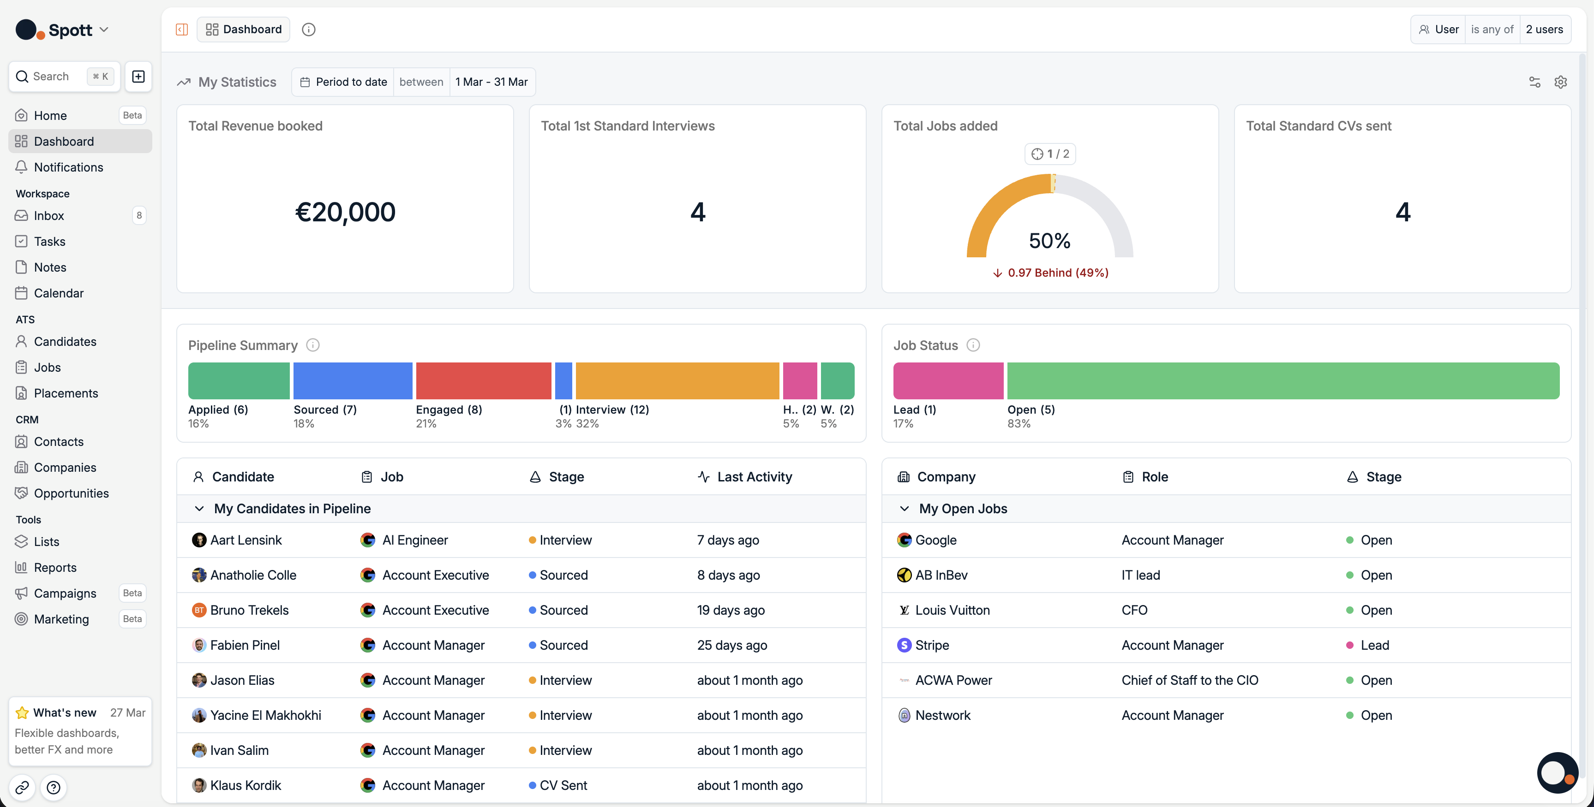The image size is (1594, 807).
Task: Open the chat widget bubble at bottom right
Action: [1557, 772]
